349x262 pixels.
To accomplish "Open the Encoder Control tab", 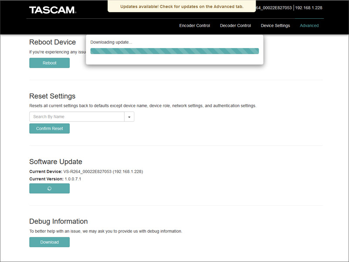I will [195, 26].
